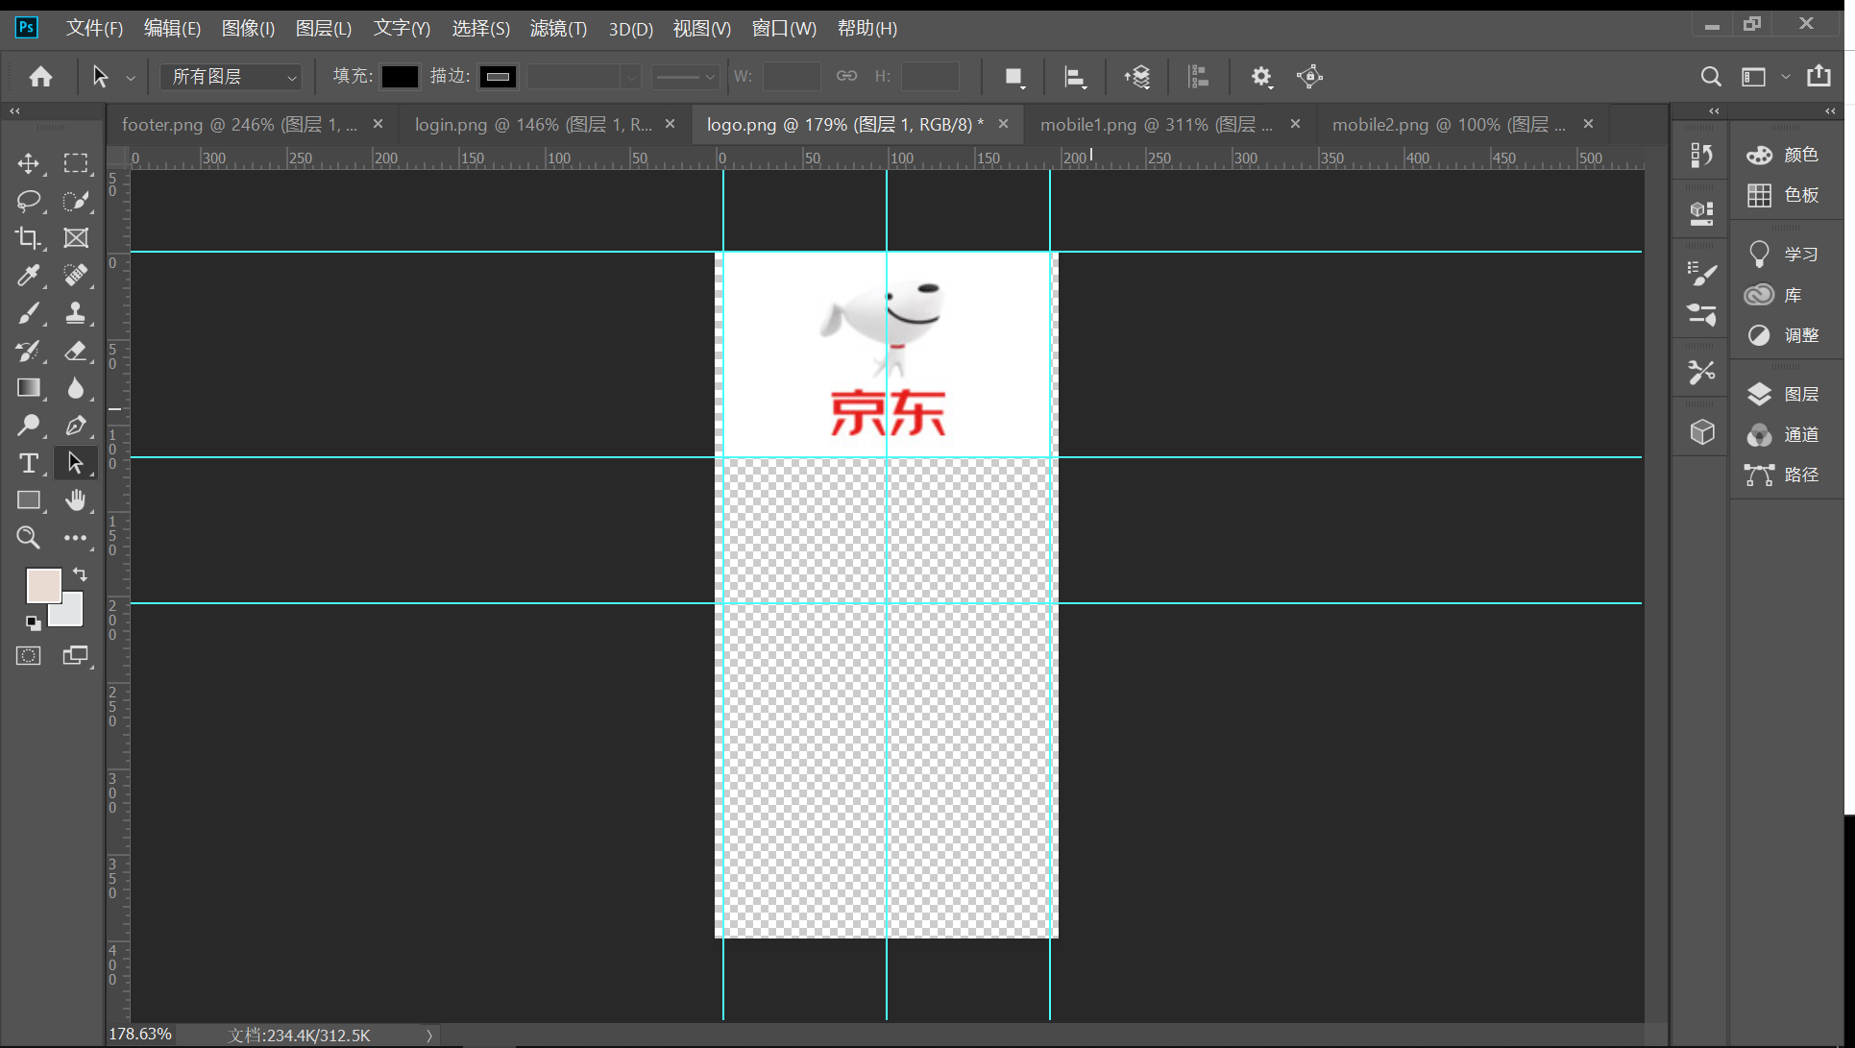The height and width of the screenshot is (1048, 1855).
Task: Select the Rectangular Marquee tool
Action: [x=76, y=162]
